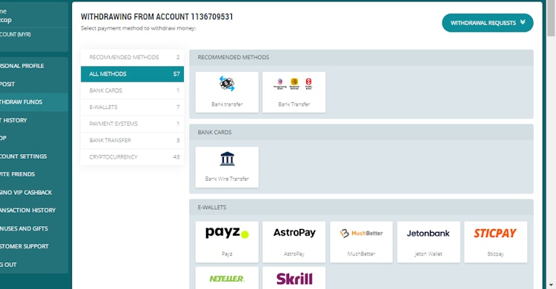View Transaction History in sidebar
Image resolution: width=556 pixels, height=289 pixels.
point(34,210)
